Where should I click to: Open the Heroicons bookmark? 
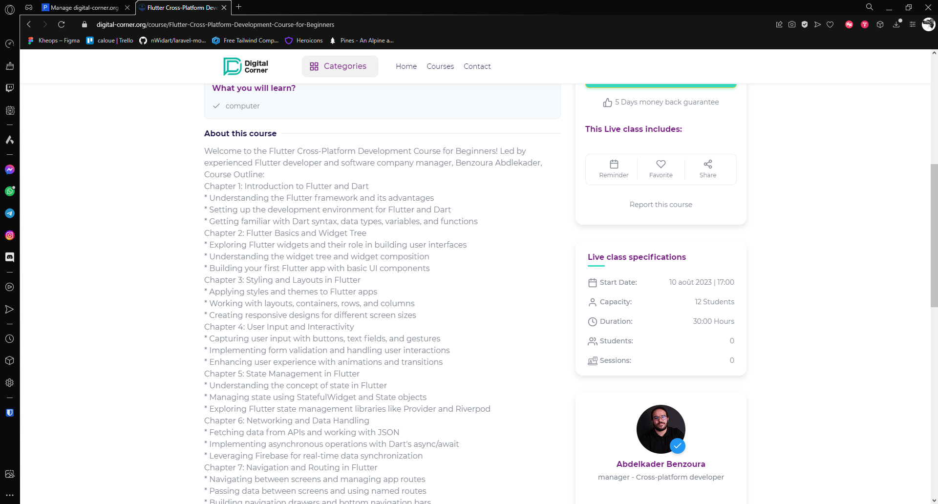[x=304, y=41]
